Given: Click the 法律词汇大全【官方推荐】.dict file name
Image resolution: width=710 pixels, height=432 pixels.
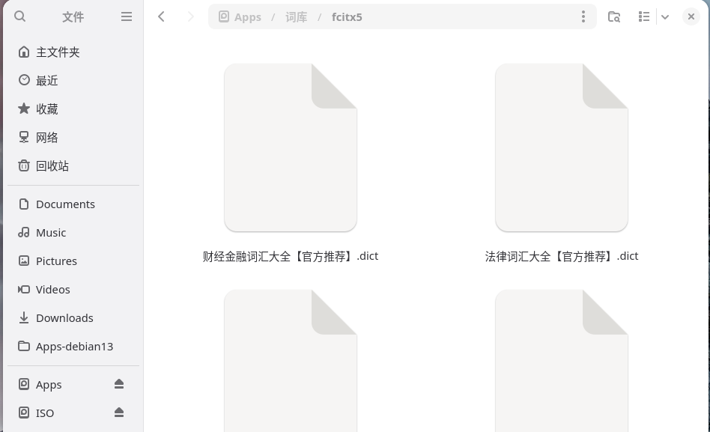Looking at the screenshot, I should (562, 256).
